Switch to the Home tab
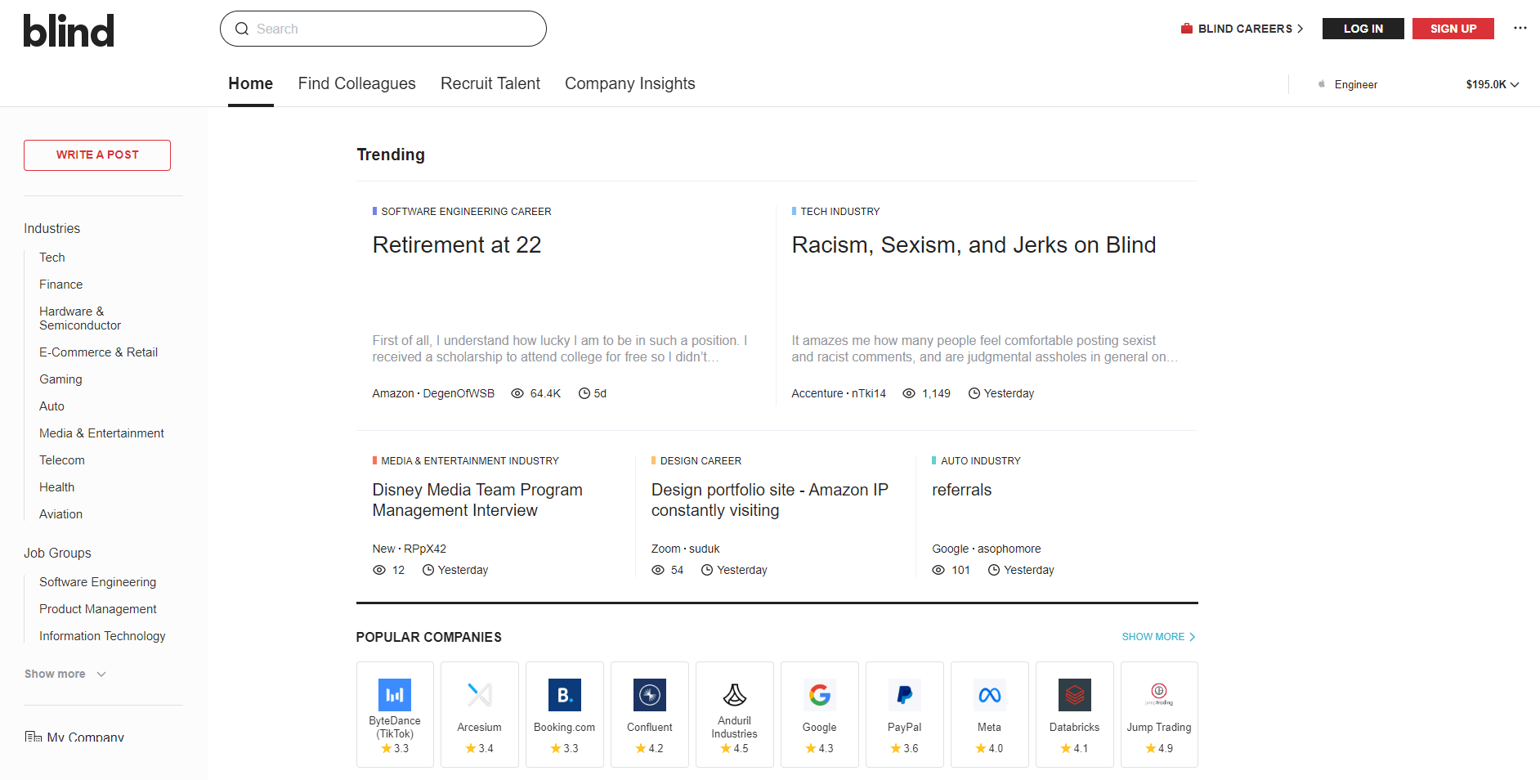Viewport: 1540px width, 780px height. (251, 83)
